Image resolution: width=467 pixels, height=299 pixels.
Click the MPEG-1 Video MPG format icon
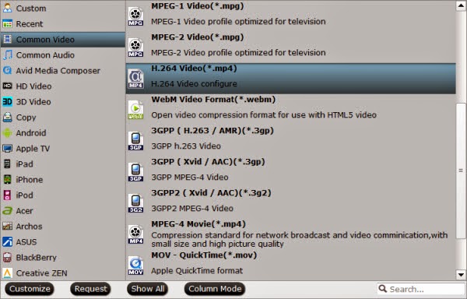pyautogui.click(x=135, y=16)
